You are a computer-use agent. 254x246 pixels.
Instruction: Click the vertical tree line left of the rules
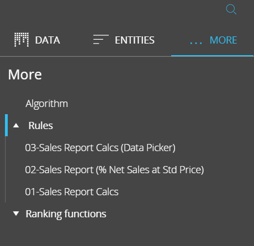click(x=6, y=169)
